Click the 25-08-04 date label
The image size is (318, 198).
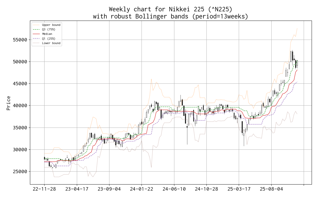click(x=271, y=190)
